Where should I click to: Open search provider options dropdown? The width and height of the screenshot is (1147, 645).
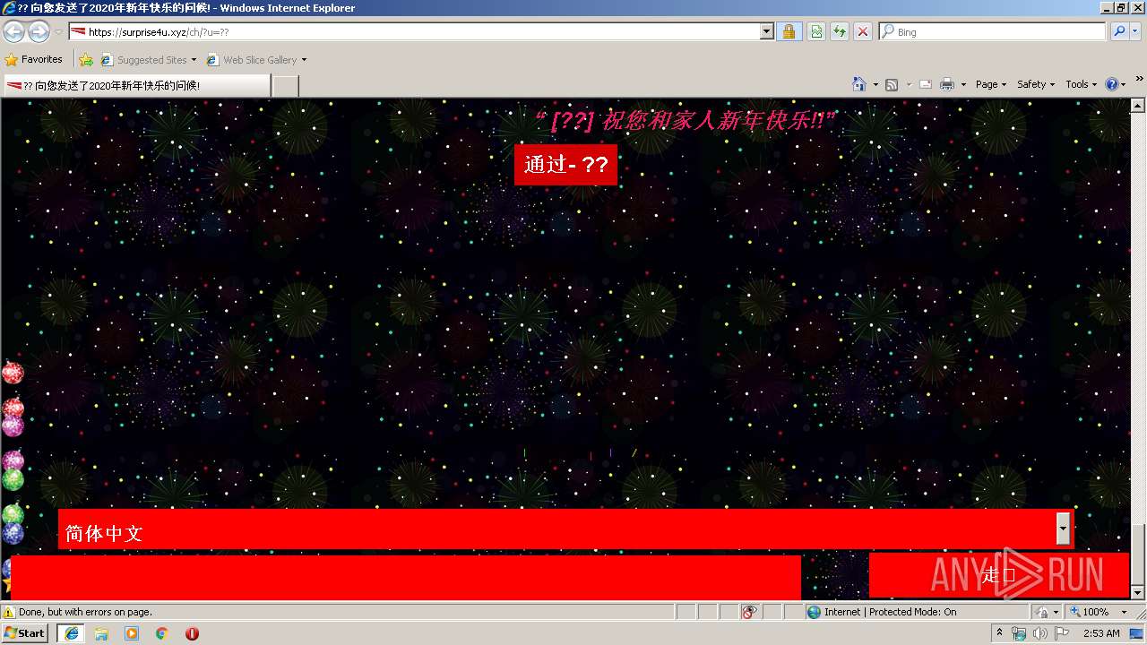(1136, 31)
